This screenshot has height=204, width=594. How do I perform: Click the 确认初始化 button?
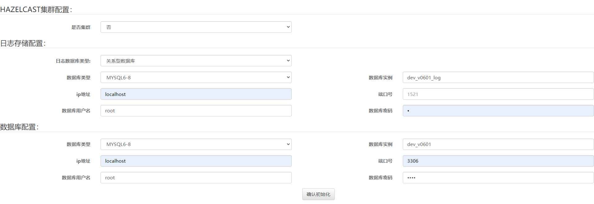318,194
